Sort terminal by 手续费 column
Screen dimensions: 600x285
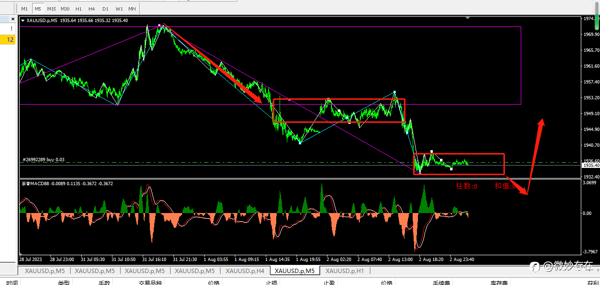tap(441, 283)
